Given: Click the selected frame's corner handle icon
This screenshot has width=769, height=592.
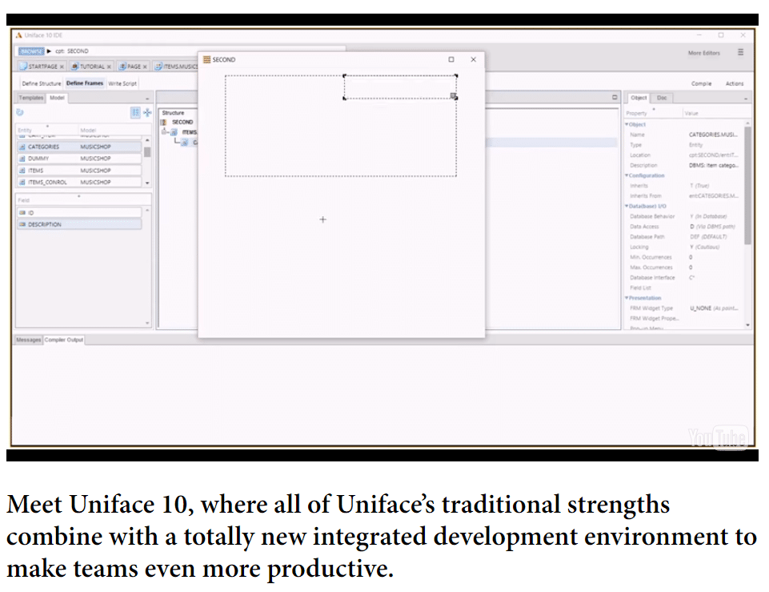Looking at the screenshot, I should pyautogui.click(x=453, y=96).
